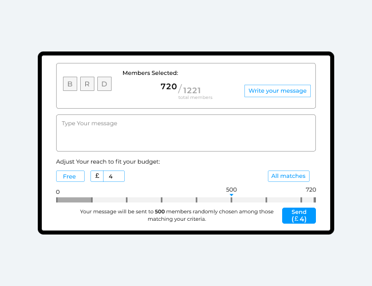Click the dark filled segment of the reach slider
372x286 pixels.
point(74,200)
